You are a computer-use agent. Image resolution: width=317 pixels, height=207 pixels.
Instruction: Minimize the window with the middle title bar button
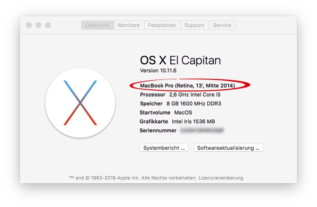38,25
